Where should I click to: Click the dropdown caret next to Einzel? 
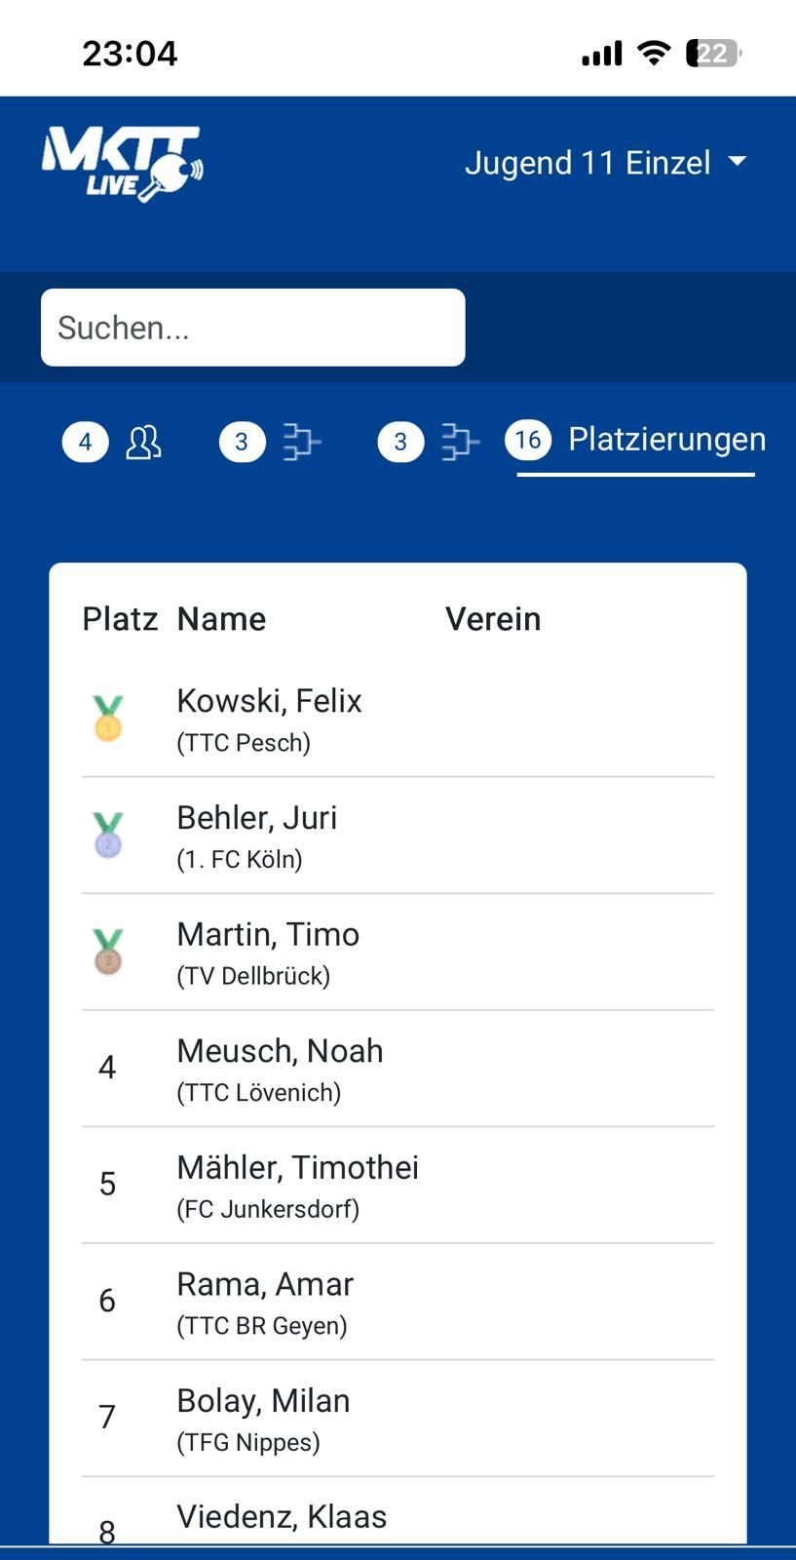pyautogui.click(x=738, y=162)
